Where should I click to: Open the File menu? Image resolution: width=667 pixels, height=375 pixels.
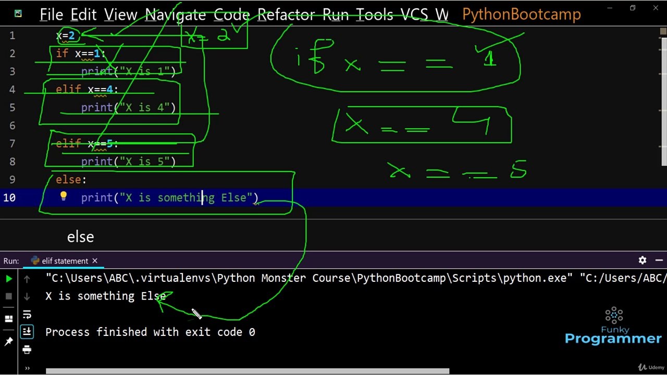[51, 14]
